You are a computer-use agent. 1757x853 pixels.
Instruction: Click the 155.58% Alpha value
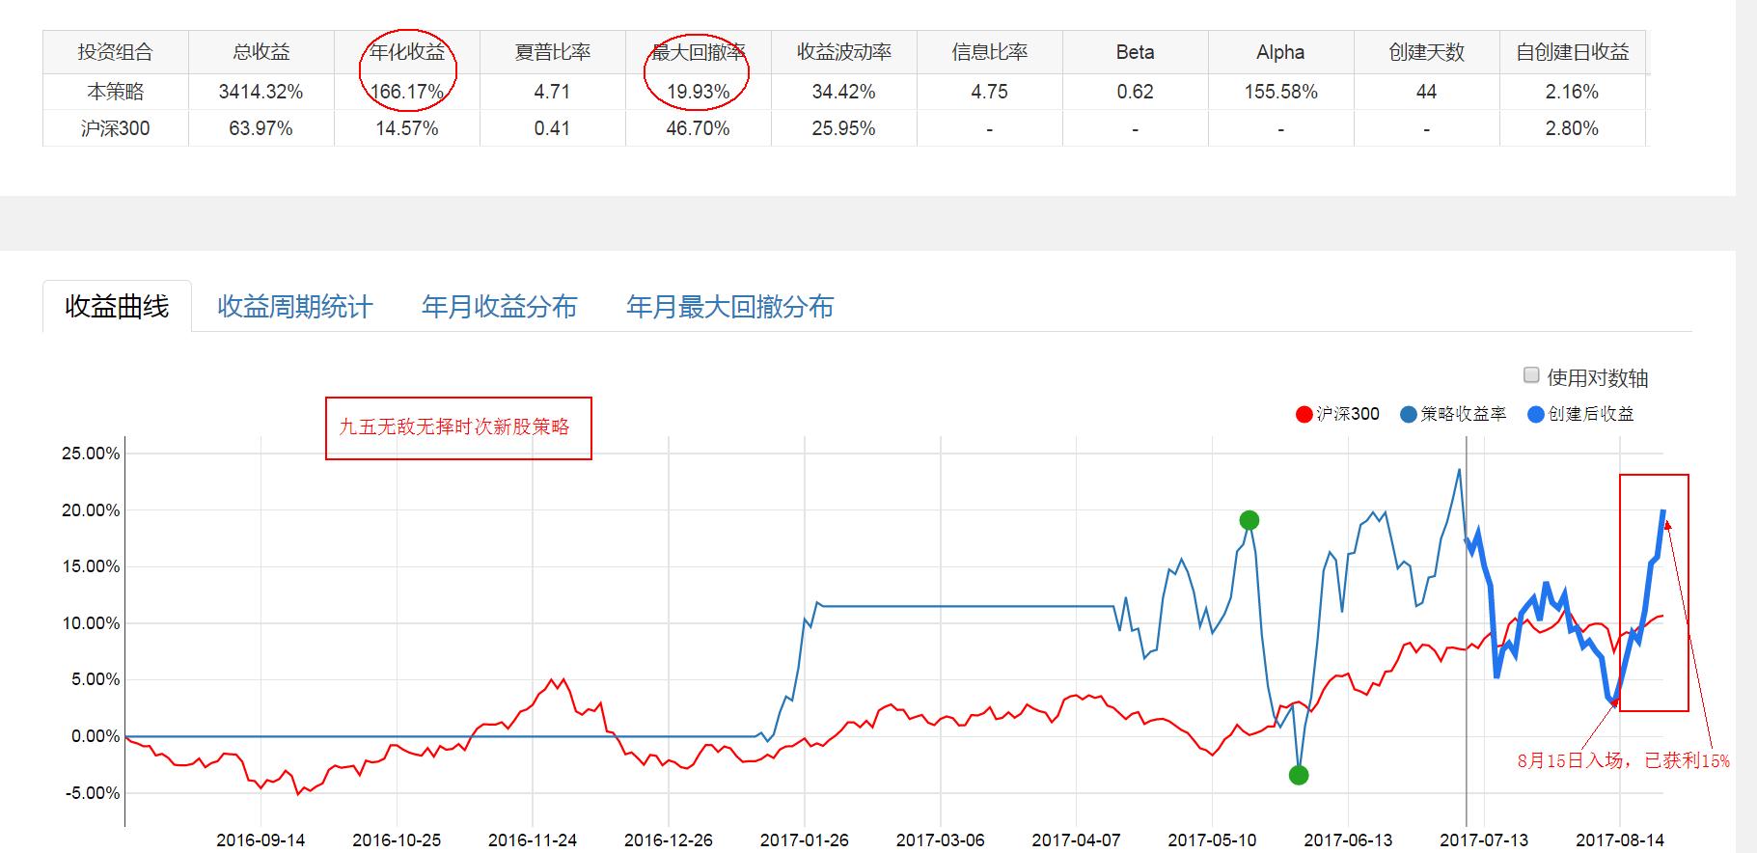(1280, 92)
